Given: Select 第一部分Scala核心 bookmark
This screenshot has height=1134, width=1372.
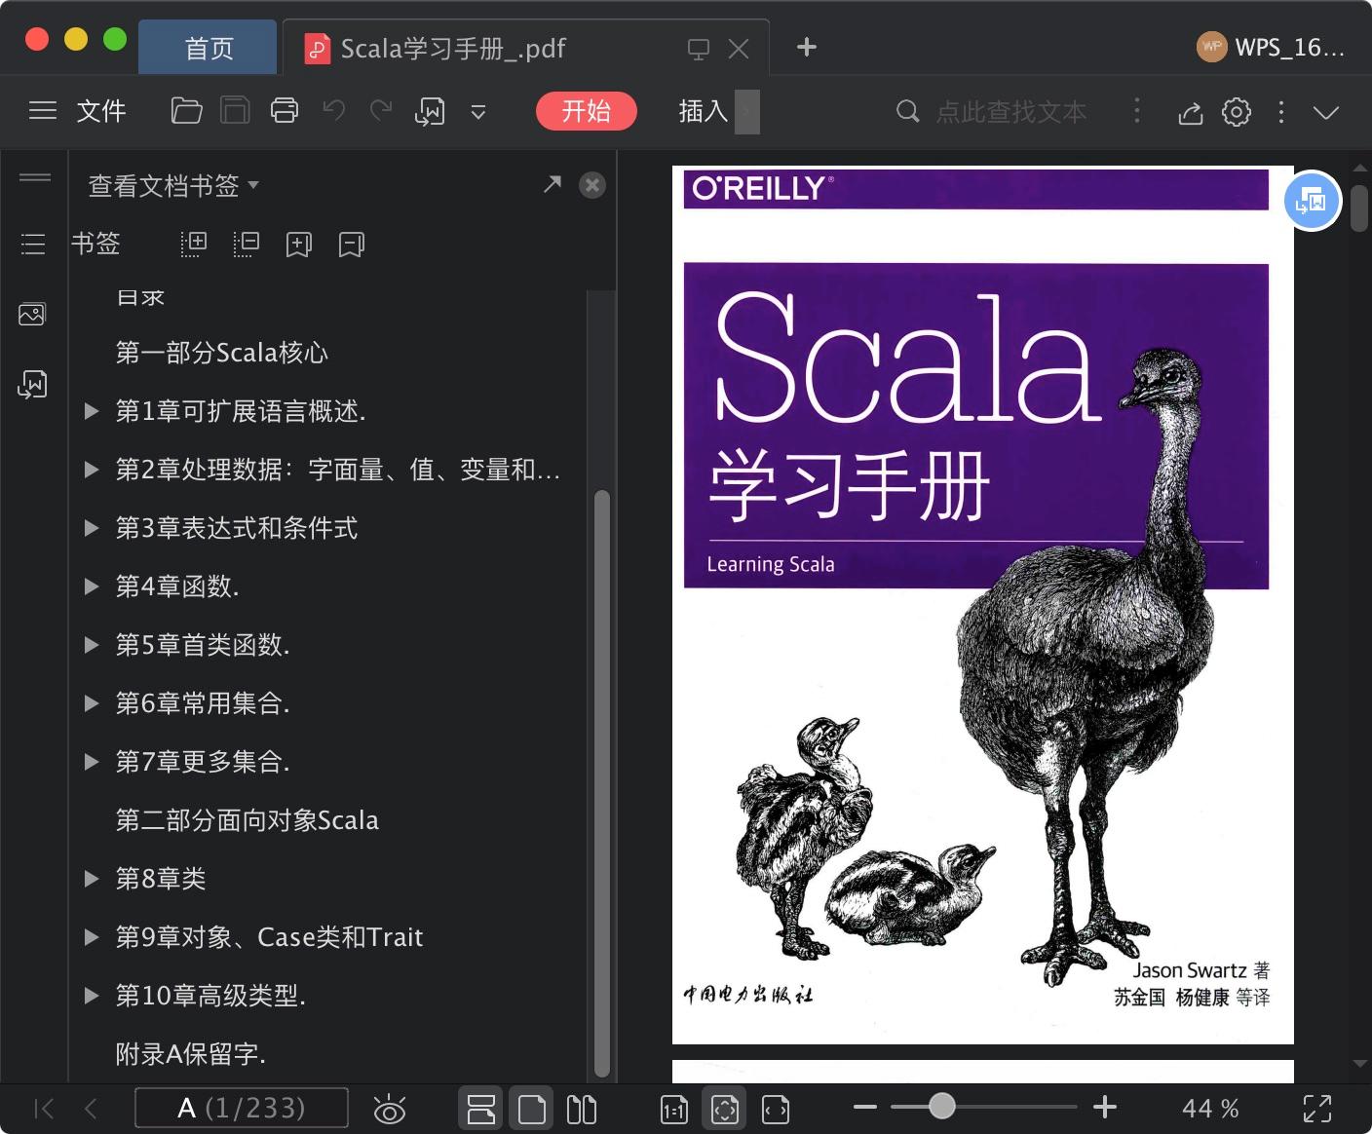Looking at the screenshot, I should pos(222,353).
